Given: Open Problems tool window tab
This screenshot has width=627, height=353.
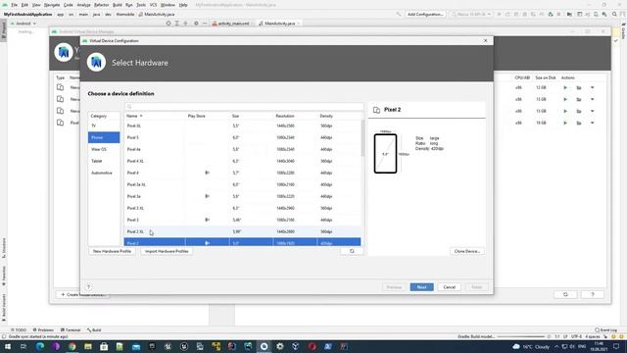Looking at the screenshot, I should click(x=43, y=330).
